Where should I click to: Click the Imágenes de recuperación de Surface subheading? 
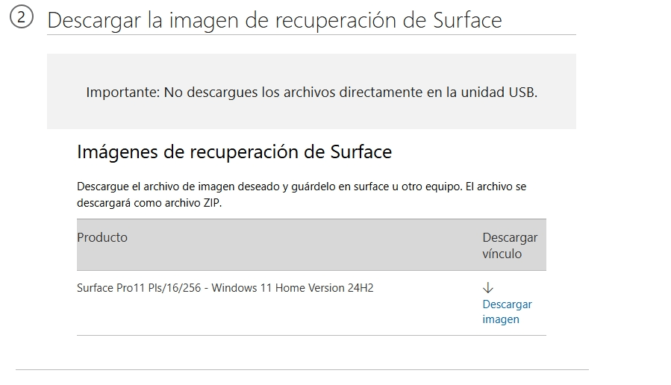234,152
